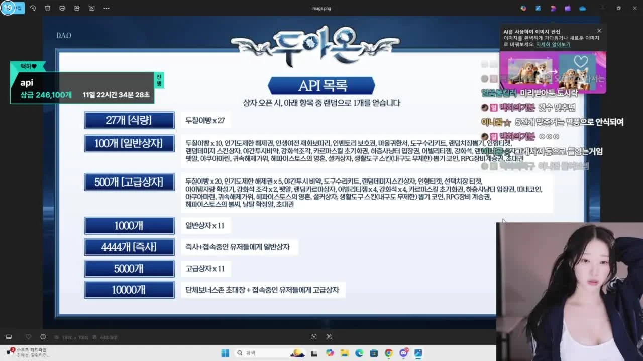
Task: Toggle the favorite heart icon
Action: click(28, 337)
